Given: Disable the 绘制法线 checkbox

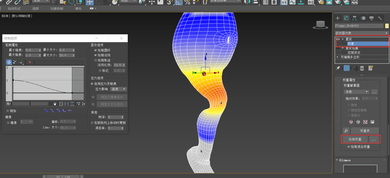Looking at the screenshot, I should [96, 55].
